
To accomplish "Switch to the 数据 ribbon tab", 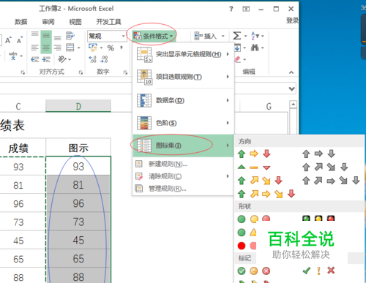I will coord(20,22).
